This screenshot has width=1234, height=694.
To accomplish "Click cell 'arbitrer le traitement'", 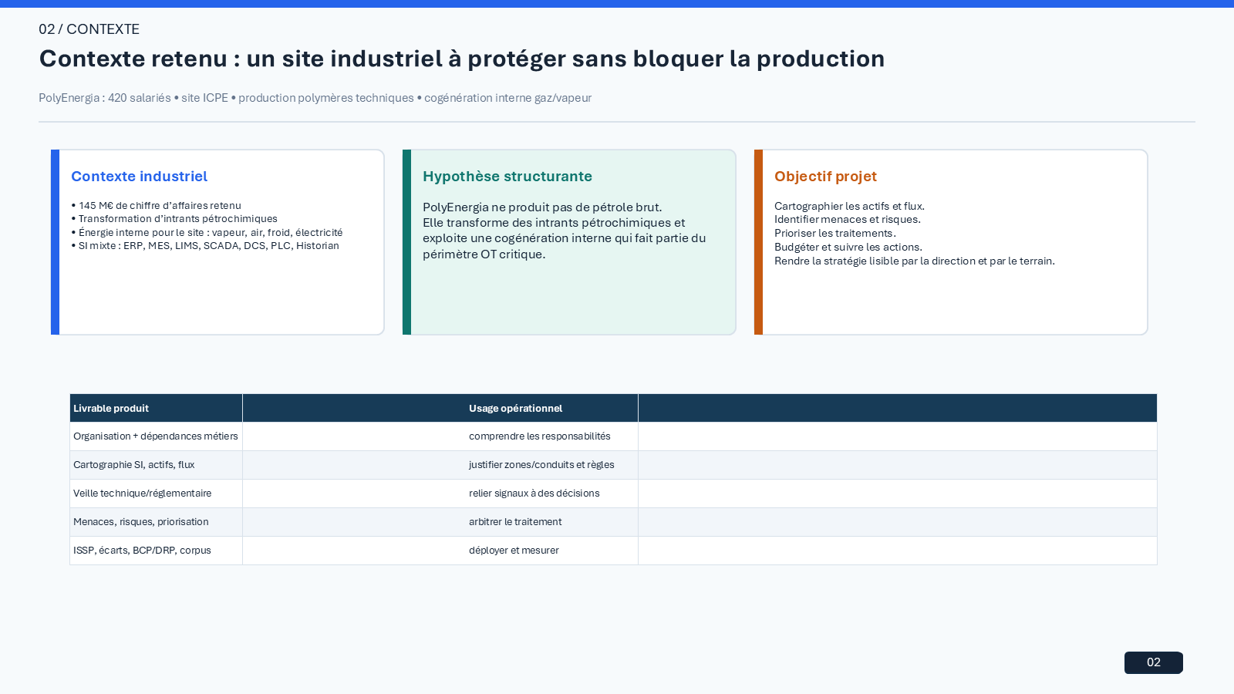I will point(515,522).
